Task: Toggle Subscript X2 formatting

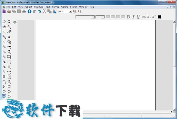Action: click(x=149, y=17)
